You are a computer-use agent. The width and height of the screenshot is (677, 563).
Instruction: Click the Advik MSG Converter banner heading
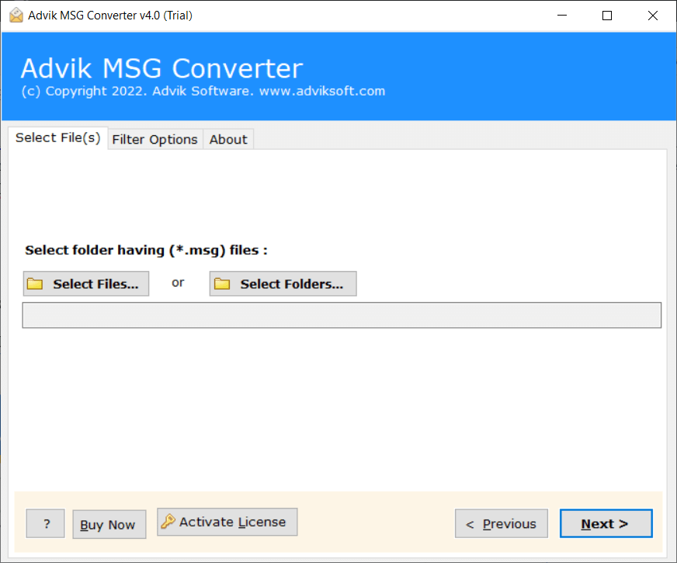click(x=162, y=68)
